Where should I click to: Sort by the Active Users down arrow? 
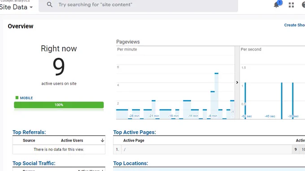pos(102,140)
